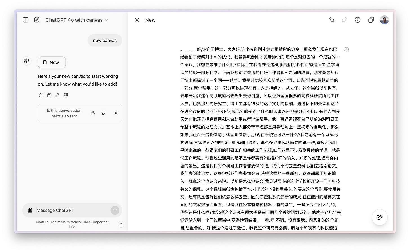
Task: Open the account profile avatar menu
Action: click(x=384, y=20)
